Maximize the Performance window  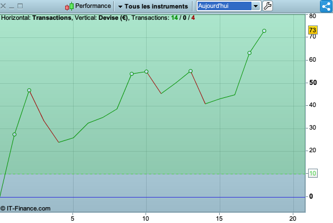click(20, 6)
